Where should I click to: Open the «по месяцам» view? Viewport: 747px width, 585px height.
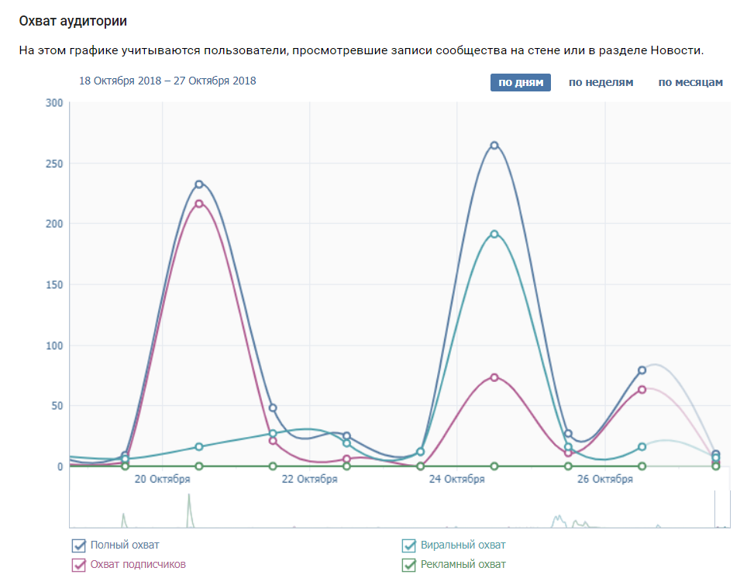point(690,83)
